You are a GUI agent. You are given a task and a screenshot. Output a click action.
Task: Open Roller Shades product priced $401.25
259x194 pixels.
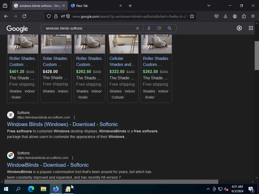(x=23, y=61)
